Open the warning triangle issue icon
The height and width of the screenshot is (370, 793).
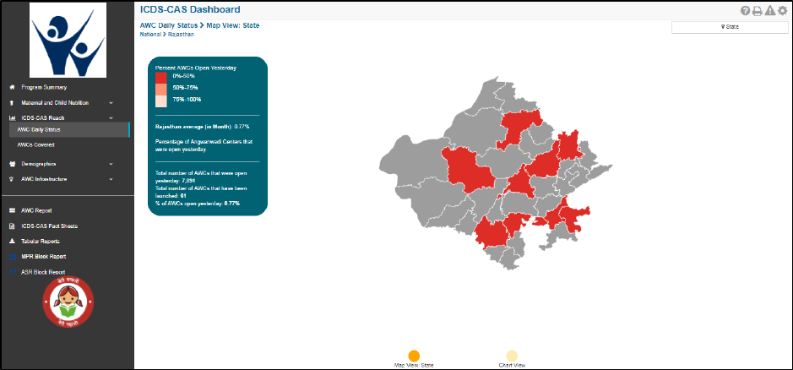pyautogui.click(x=769, y=11)
